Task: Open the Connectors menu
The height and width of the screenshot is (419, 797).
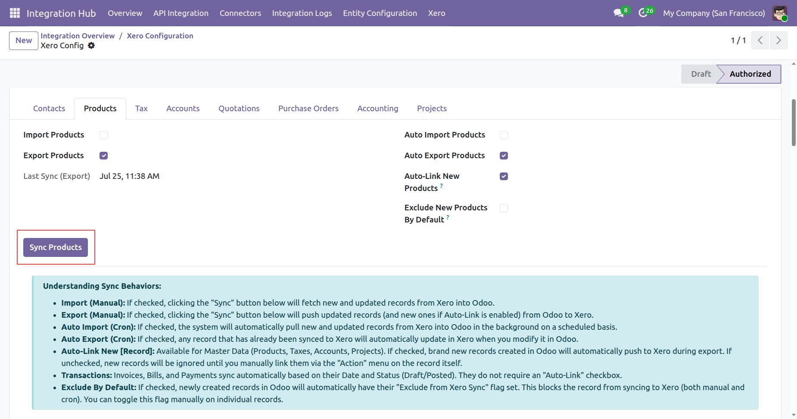Action: (x=240, y=13)
